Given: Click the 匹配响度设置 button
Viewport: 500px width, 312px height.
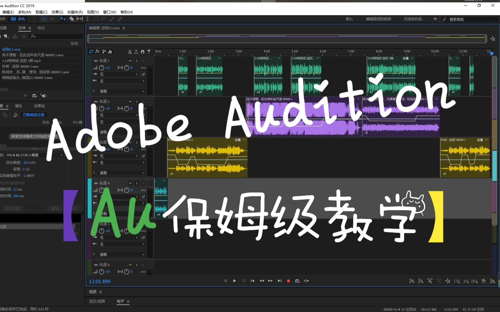Looking at the screenshot, I should [34, 115].
